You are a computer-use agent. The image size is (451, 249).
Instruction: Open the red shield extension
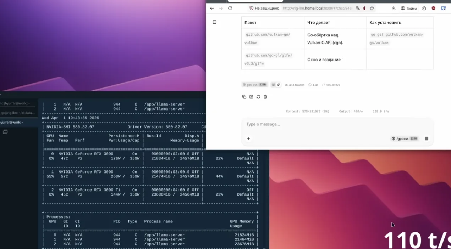coord(434,8)
